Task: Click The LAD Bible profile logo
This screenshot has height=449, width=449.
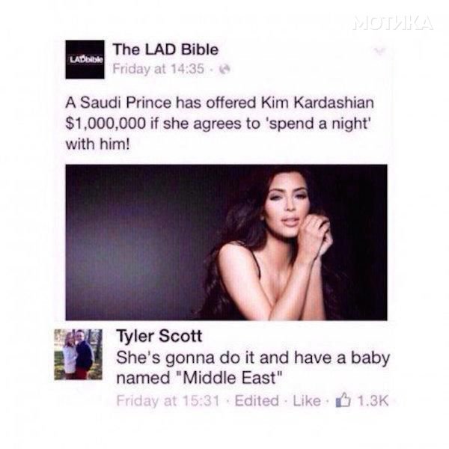Action: pyautogui.click(x=85, y=59)
